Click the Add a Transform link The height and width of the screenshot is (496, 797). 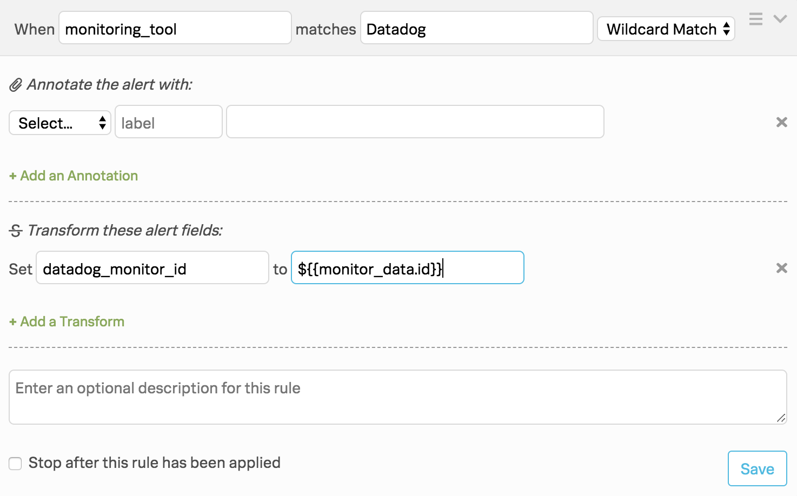tap(67, 321)
